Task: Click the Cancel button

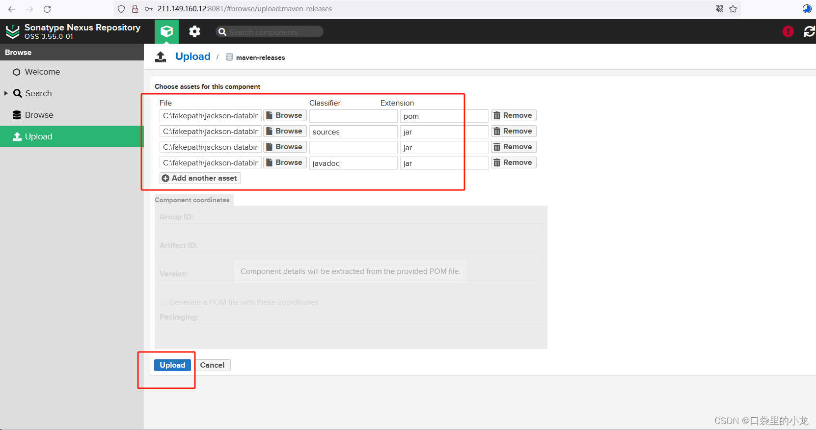Action: 212,365
